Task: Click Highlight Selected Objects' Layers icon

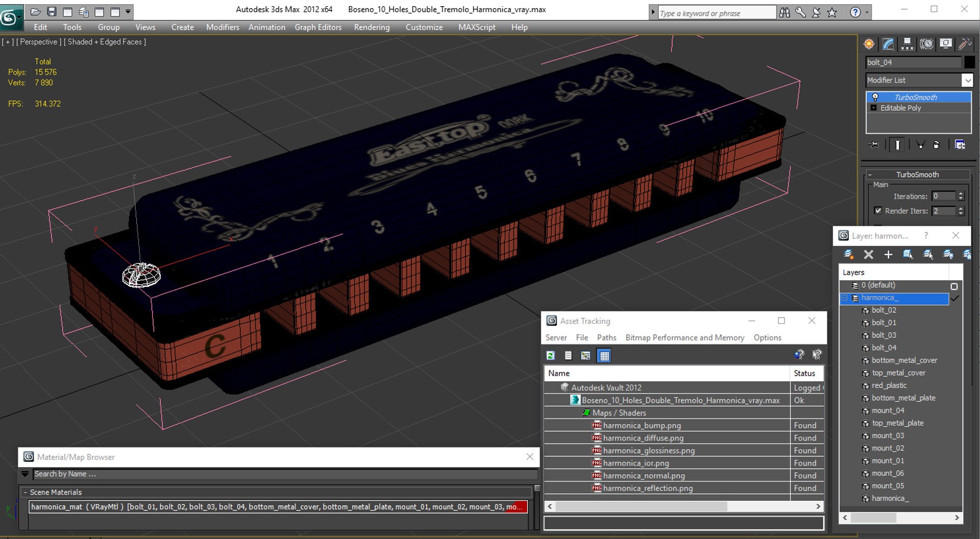Action: pyautogui.click(x=928, y=254)
